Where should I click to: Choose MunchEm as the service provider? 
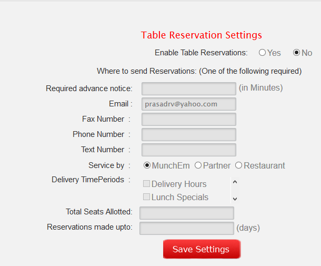point(147,165)
